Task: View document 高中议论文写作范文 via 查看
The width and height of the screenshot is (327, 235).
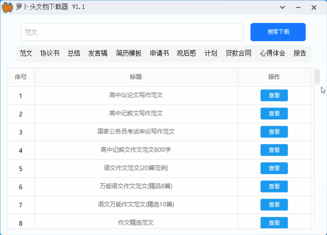Action: [x=274, y=95]
